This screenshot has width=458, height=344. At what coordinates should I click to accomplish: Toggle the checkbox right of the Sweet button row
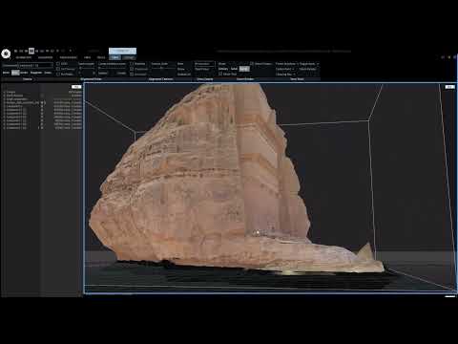tap(252, 64)
